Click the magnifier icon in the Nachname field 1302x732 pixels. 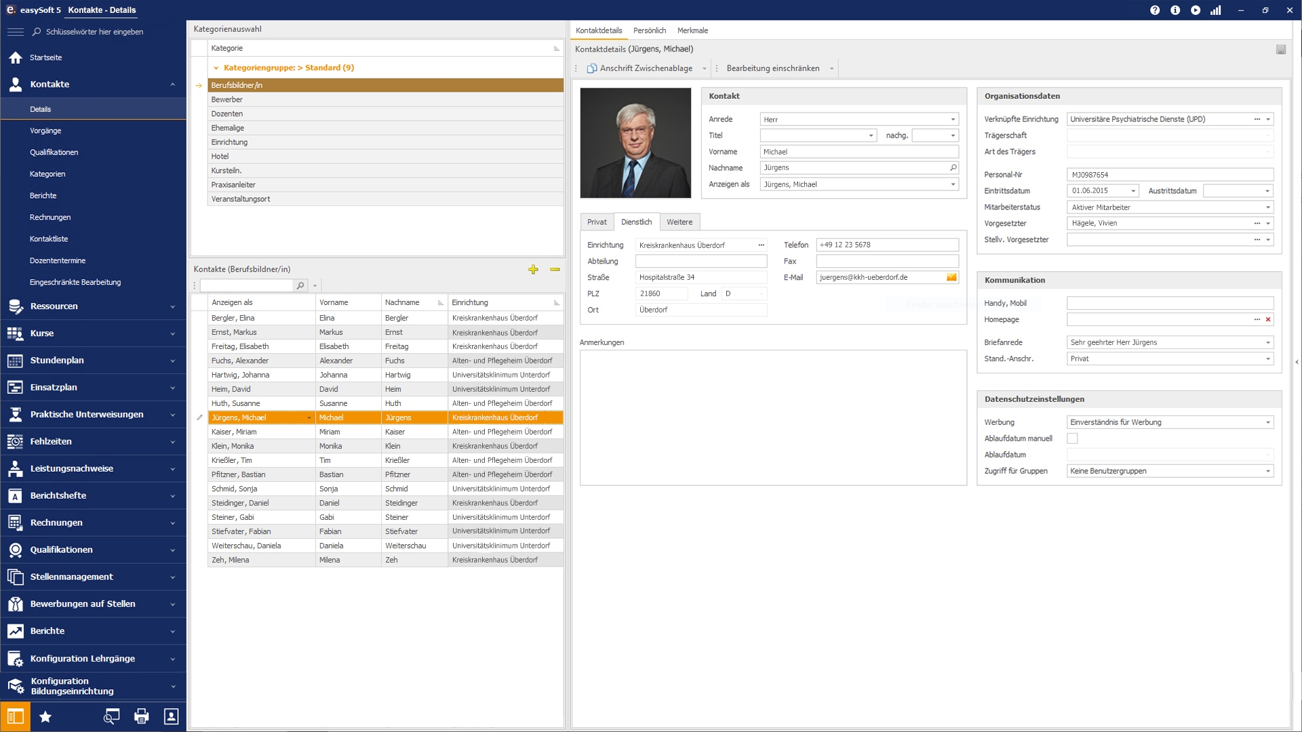point(953,167)
